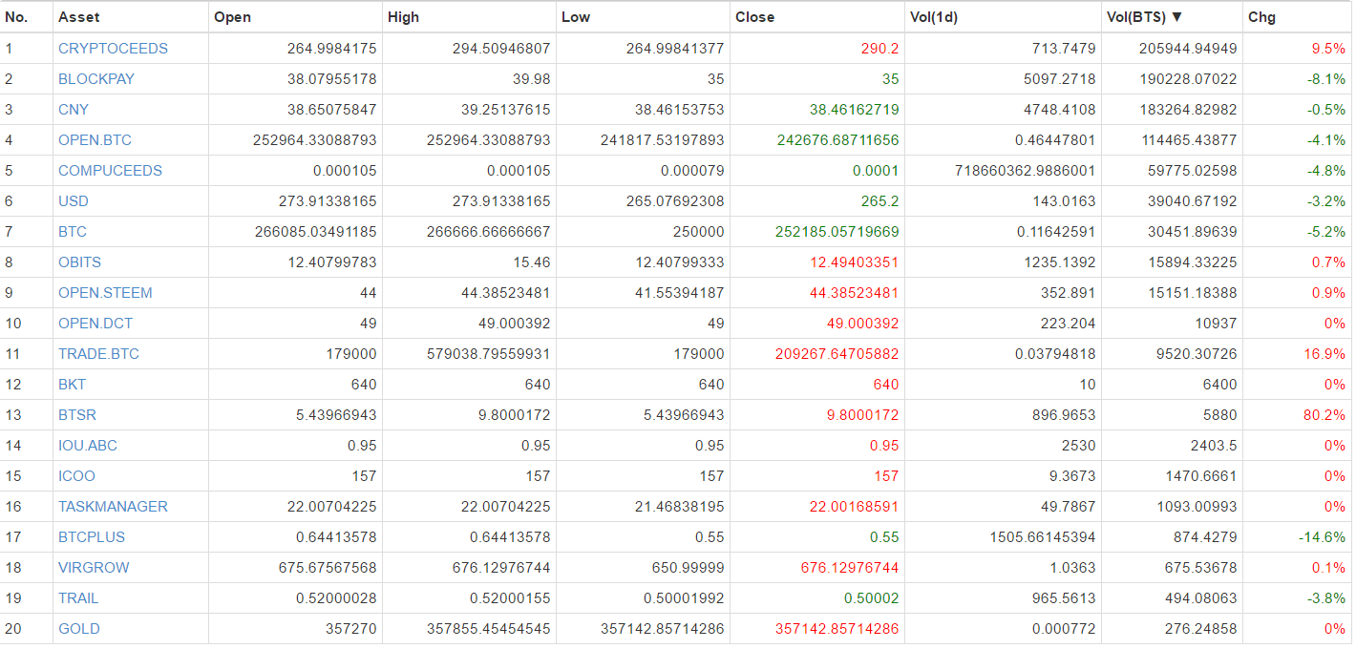Select low value 241817.53197893
The height and width of the screenshot is (649, 1356).
click(663, 140)
